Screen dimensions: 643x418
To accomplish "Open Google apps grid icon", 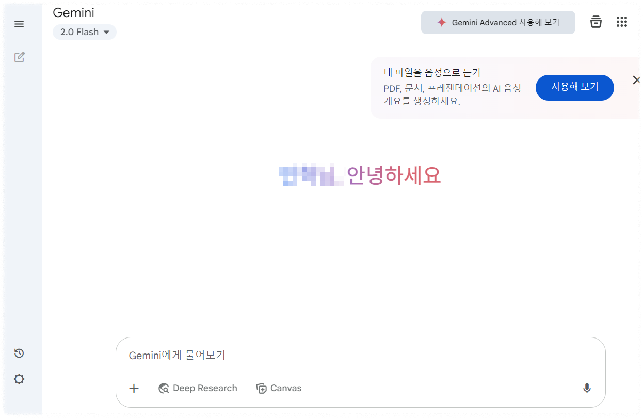I will (x=622, y=22).
